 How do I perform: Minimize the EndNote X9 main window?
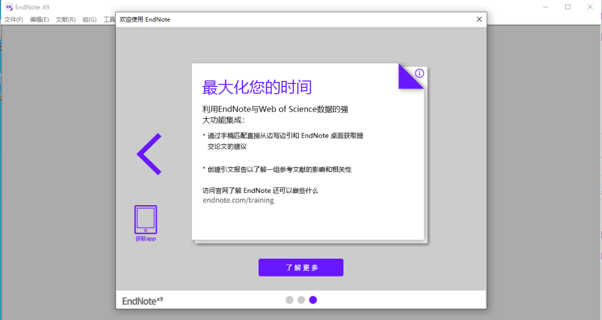tap(546, 7)
